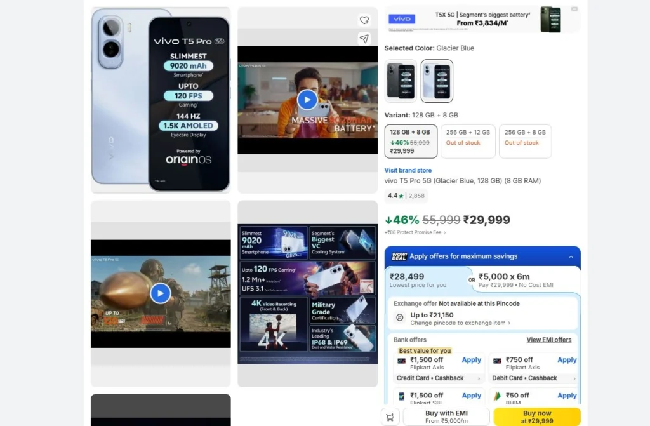Open the View EMI offers link
This screenshot has width=650, height=426.
[549, 340]
